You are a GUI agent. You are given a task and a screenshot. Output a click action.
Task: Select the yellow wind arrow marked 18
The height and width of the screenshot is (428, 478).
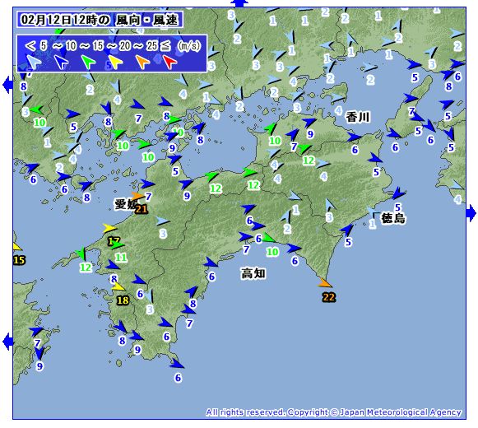pos(118,286)
